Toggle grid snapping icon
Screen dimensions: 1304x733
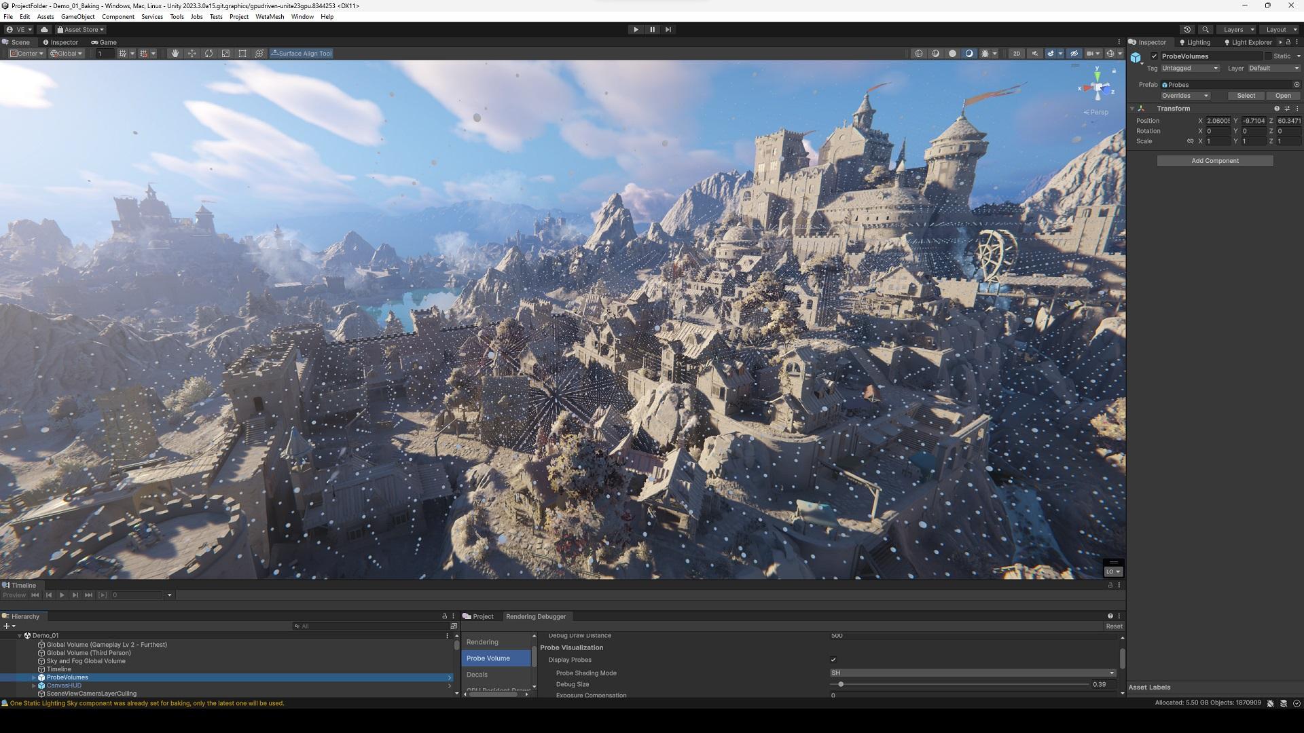(x=143, y=54)
